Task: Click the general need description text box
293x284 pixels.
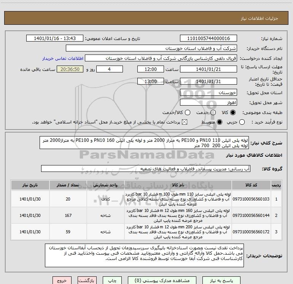Action: coord(144,143)
